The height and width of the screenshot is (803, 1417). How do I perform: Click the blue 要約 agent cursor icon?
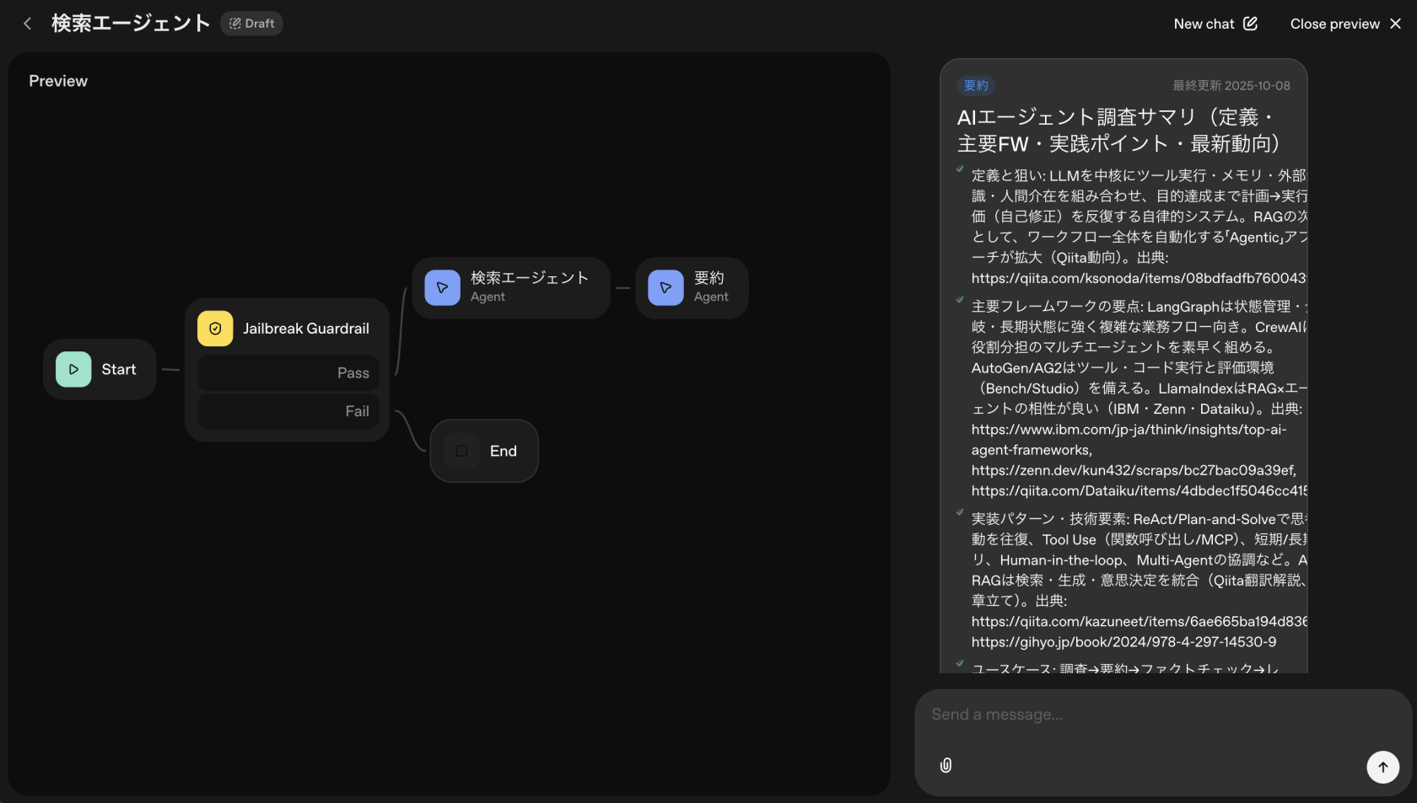click(665, 287)
